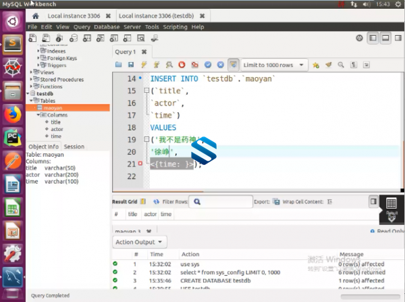405x302 pixels.
Task: Collapse the testdb schema node
Action: pyautogui.click(x=28, y=94)
